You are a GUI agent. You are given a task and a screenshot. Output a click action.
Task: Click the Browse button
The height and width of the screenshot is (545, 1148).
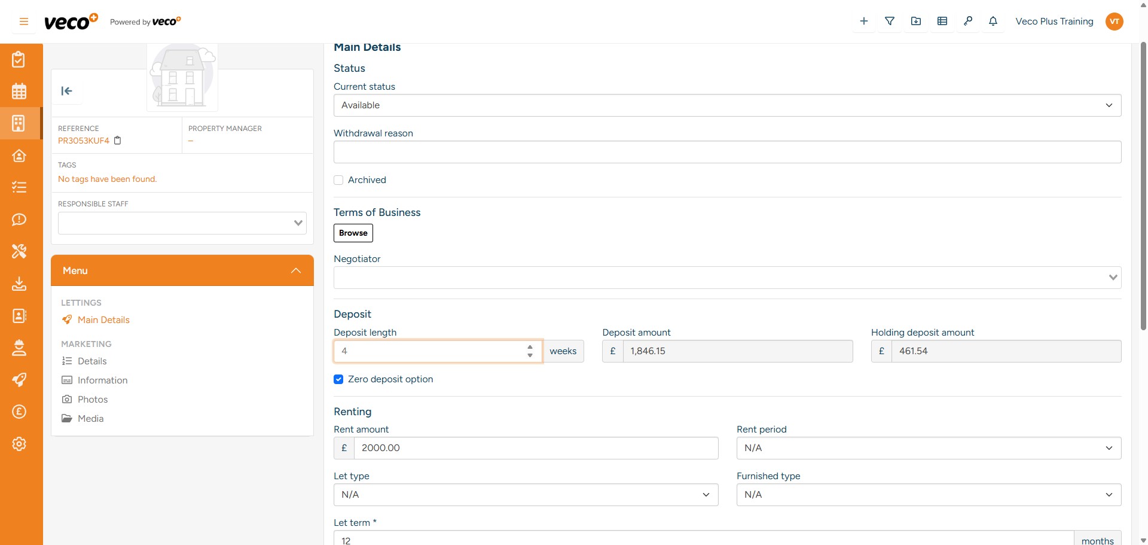353,233
